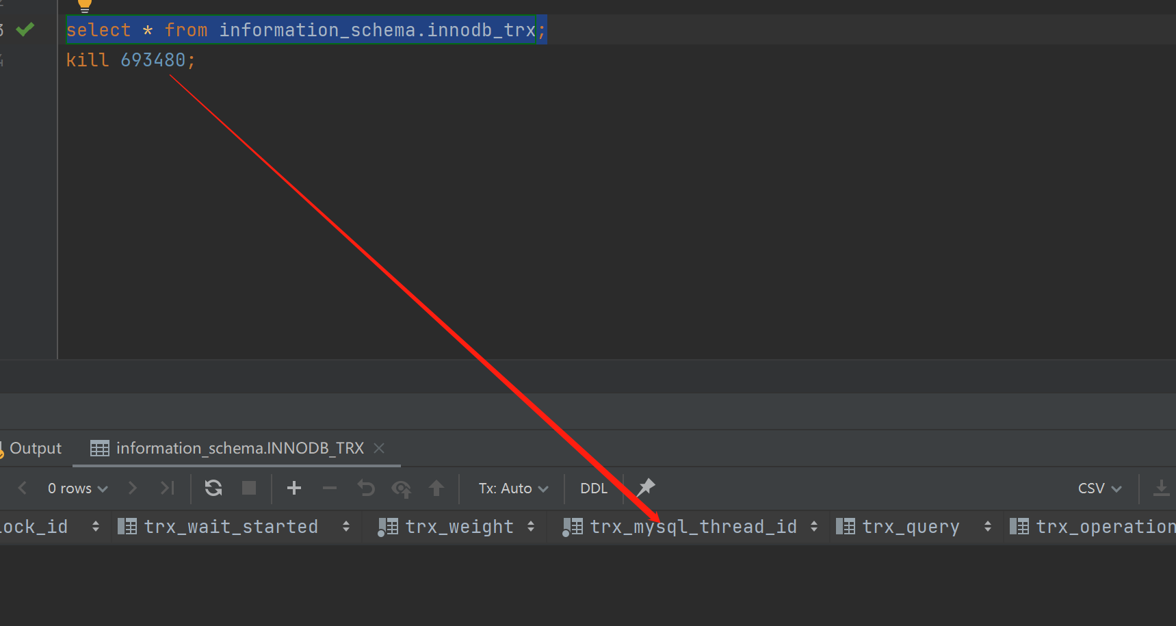Viewport: 1176px width, 626px height.
Task: Click the trx_weight column header
Action: click(x=459, y=527)
